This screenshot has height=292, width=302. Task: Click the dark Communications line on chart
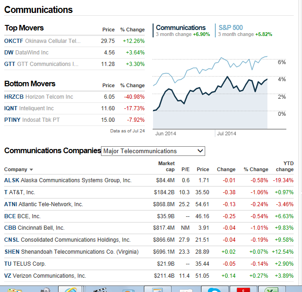point(210,93)
